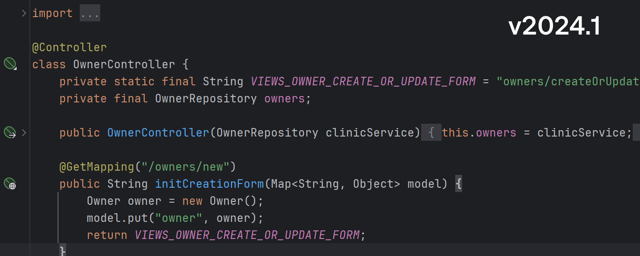Click the import keyword

click(52, 13)
